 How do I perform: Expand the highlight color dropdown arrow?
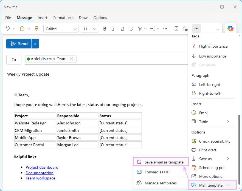(145, 29)
